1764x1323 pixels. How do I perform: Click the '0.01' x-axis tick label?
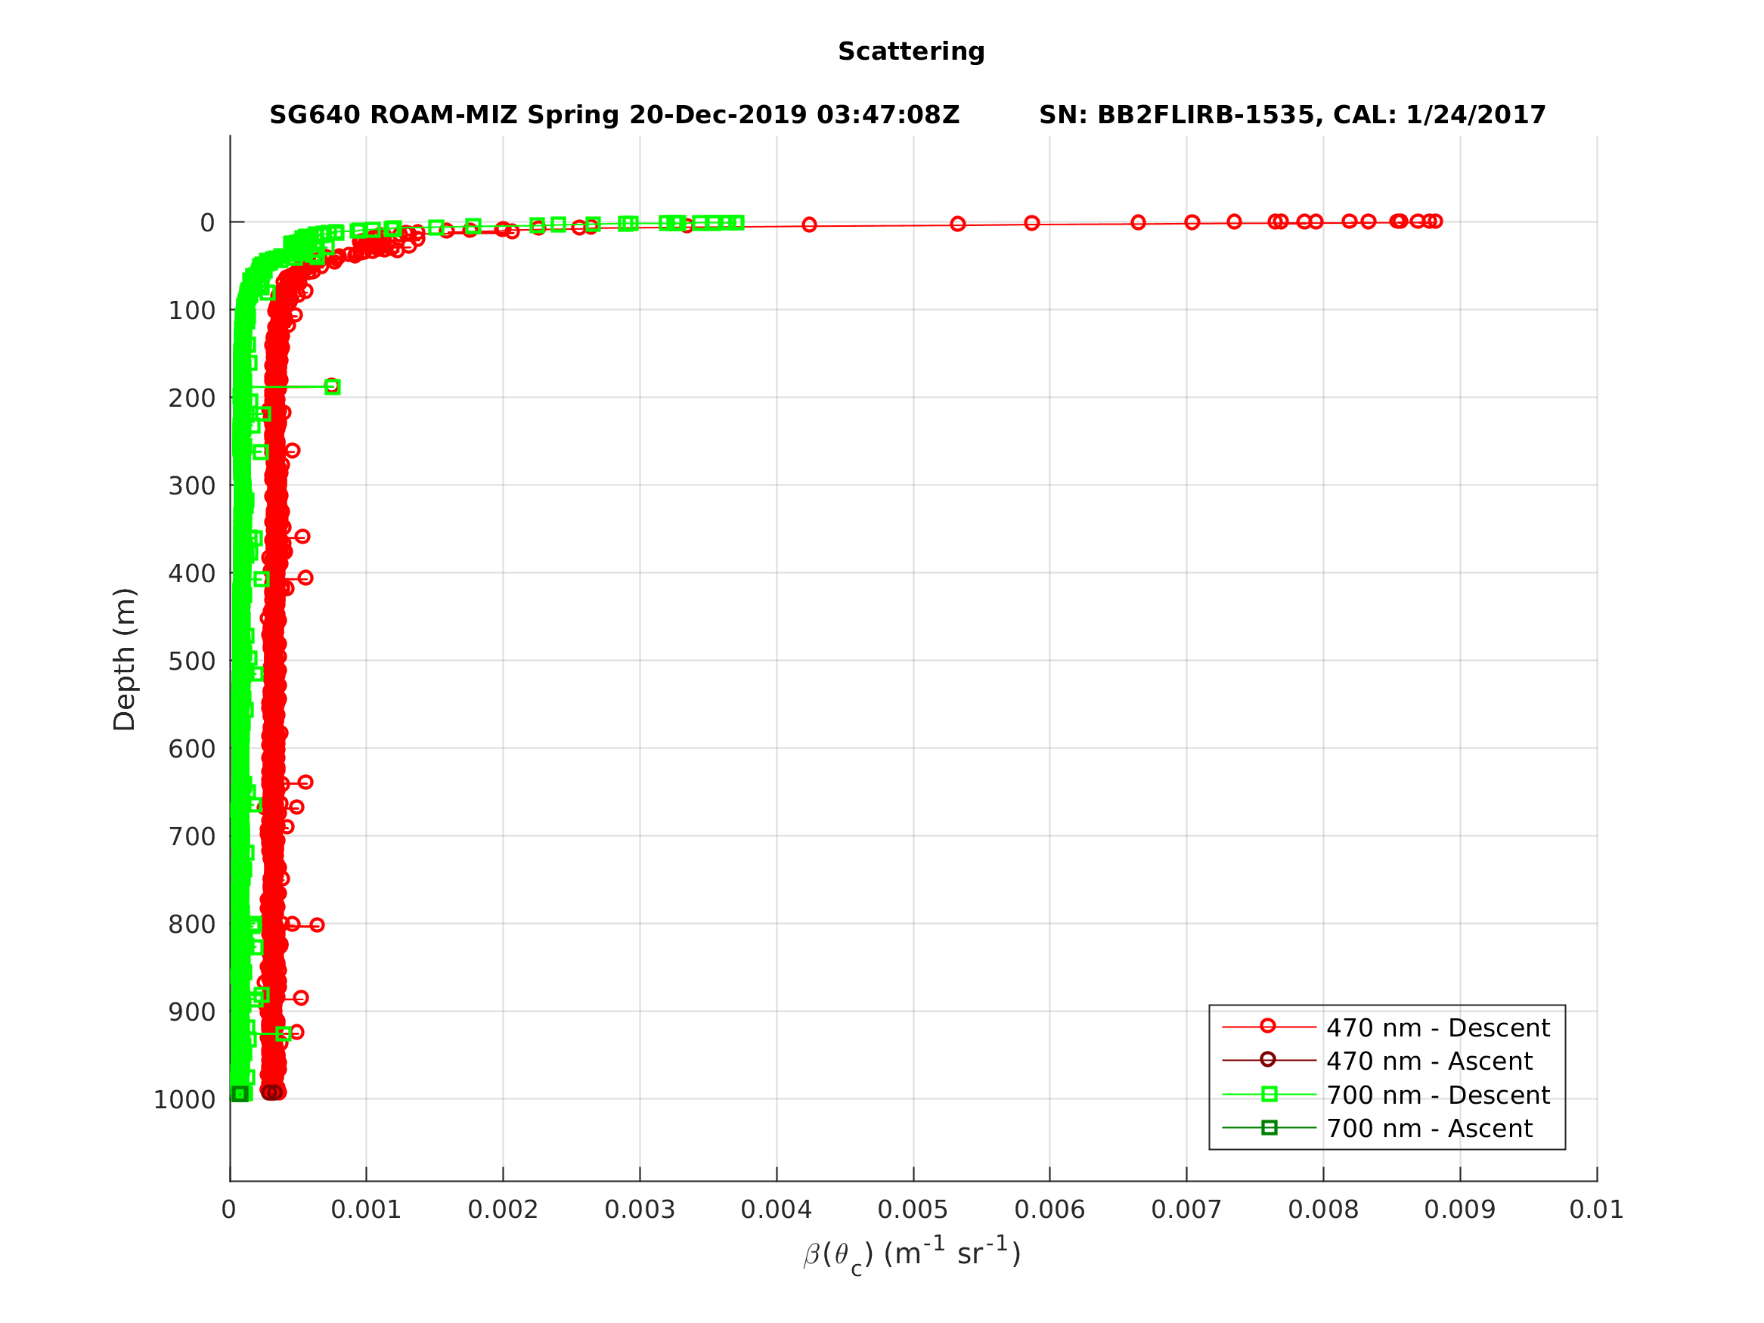(x=1597, y=1210)
